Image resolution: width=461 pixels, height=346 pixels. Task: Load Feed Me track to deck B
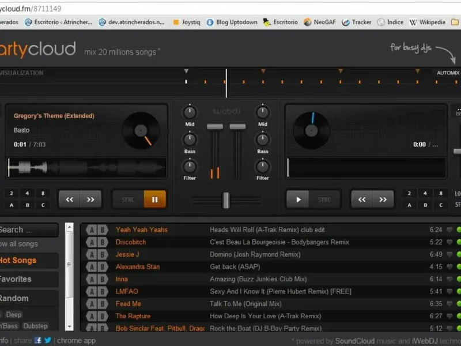(103, 304)
